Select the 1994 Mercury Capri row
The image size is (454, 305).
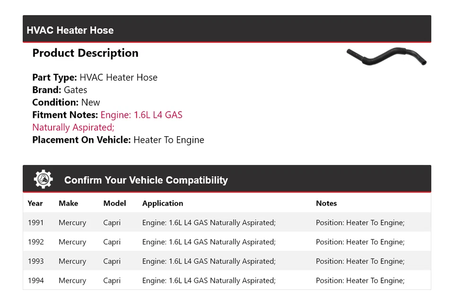click(x=227, y=280)
